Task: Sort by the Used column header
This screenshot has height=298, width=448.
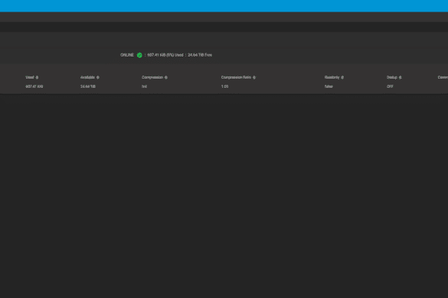Action: [x=30, y=77]
